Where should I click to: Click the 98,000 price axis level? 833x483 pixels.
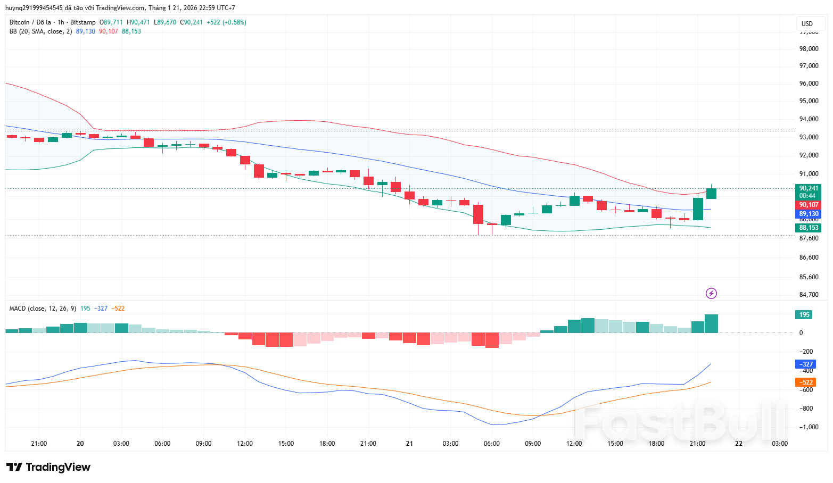809,49
